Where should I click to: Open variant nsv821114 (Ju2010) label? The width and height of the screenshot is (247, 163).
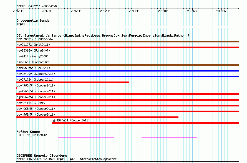coord(32,103)
